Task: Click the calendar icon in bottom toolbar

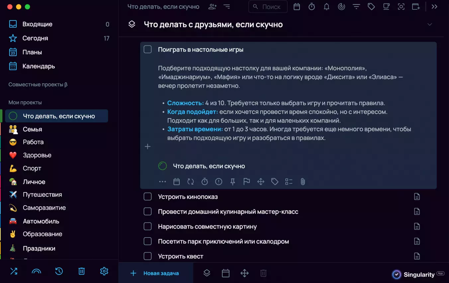Action: point(225,273)
